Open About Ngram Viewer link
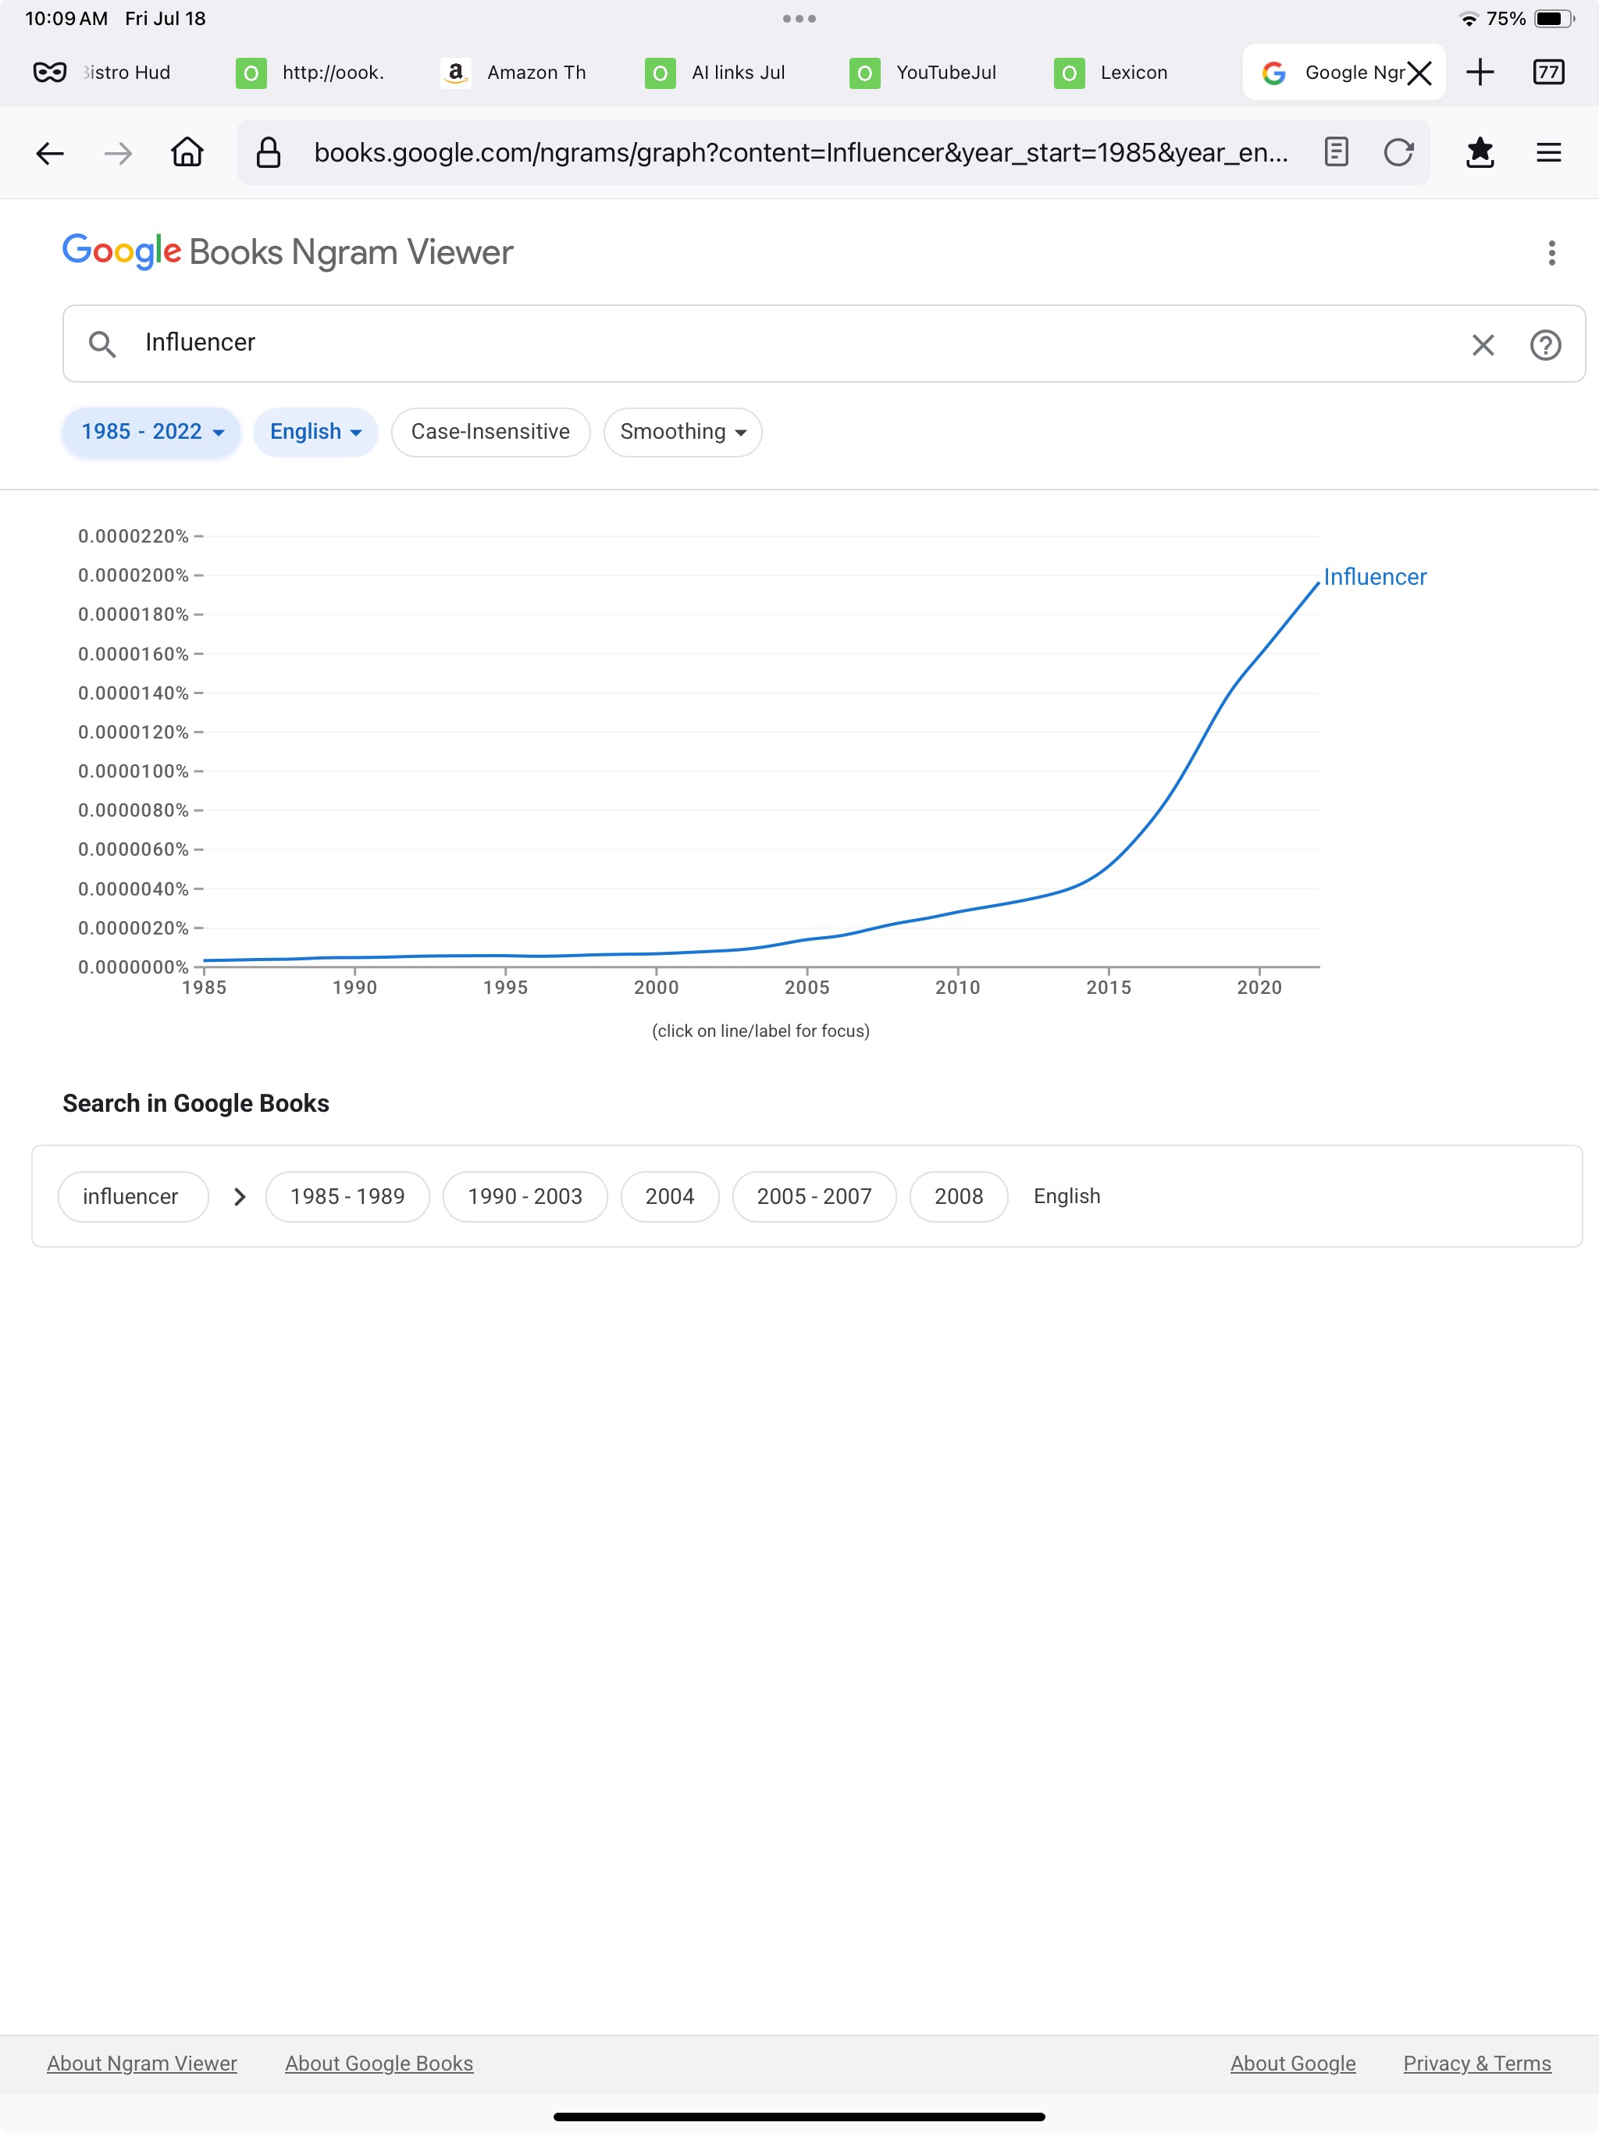 coord(142,2064)
